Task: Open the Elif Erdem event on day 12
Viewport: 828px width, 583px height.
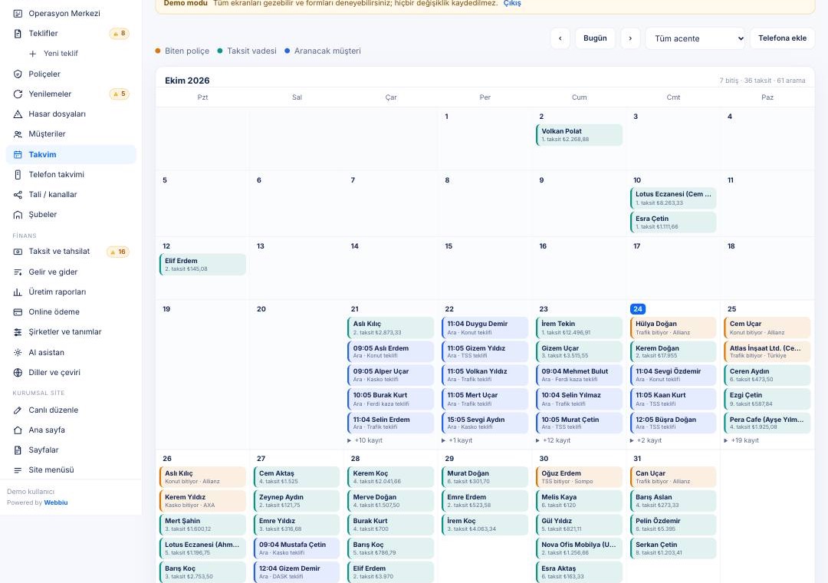Action: (202, 265)
